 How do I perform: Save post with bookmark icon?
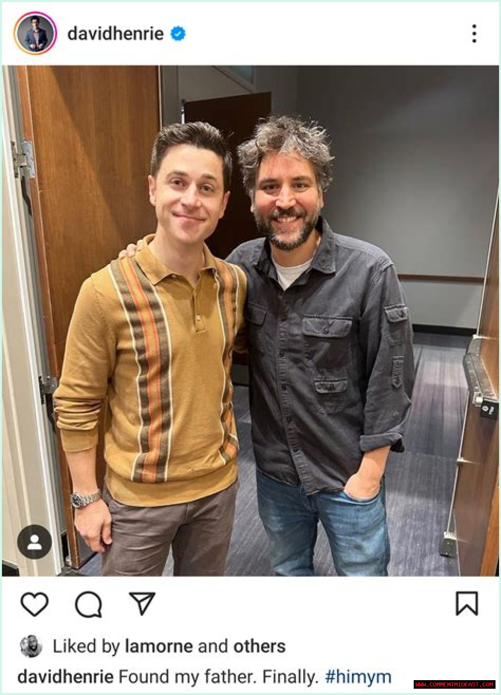tap(467, 603)
